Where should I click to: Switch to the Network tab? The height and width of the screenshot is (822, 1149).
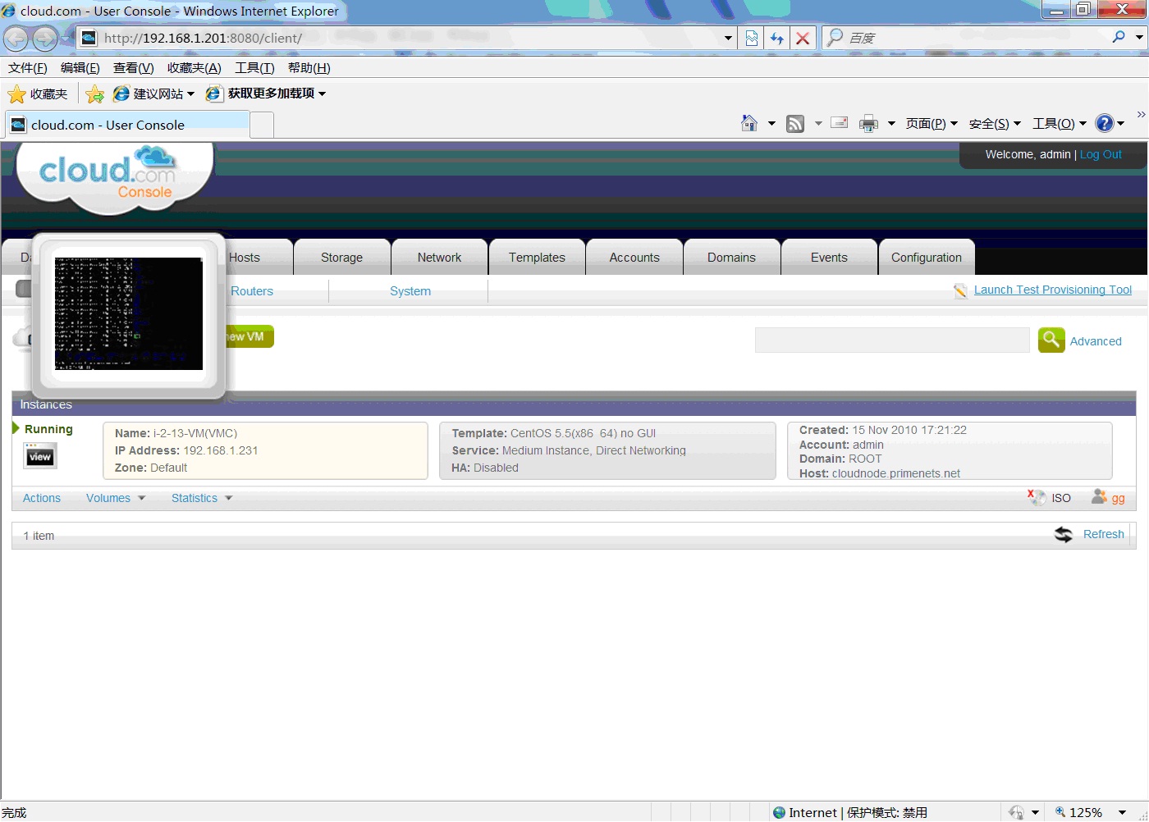(x=439, y=257)
